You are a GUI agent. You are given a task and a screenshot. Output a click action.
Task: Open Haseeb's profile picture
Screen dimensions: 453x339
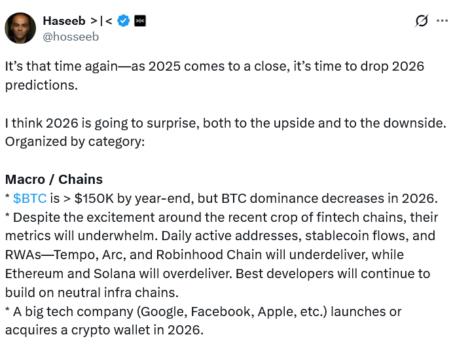(20, 28)
